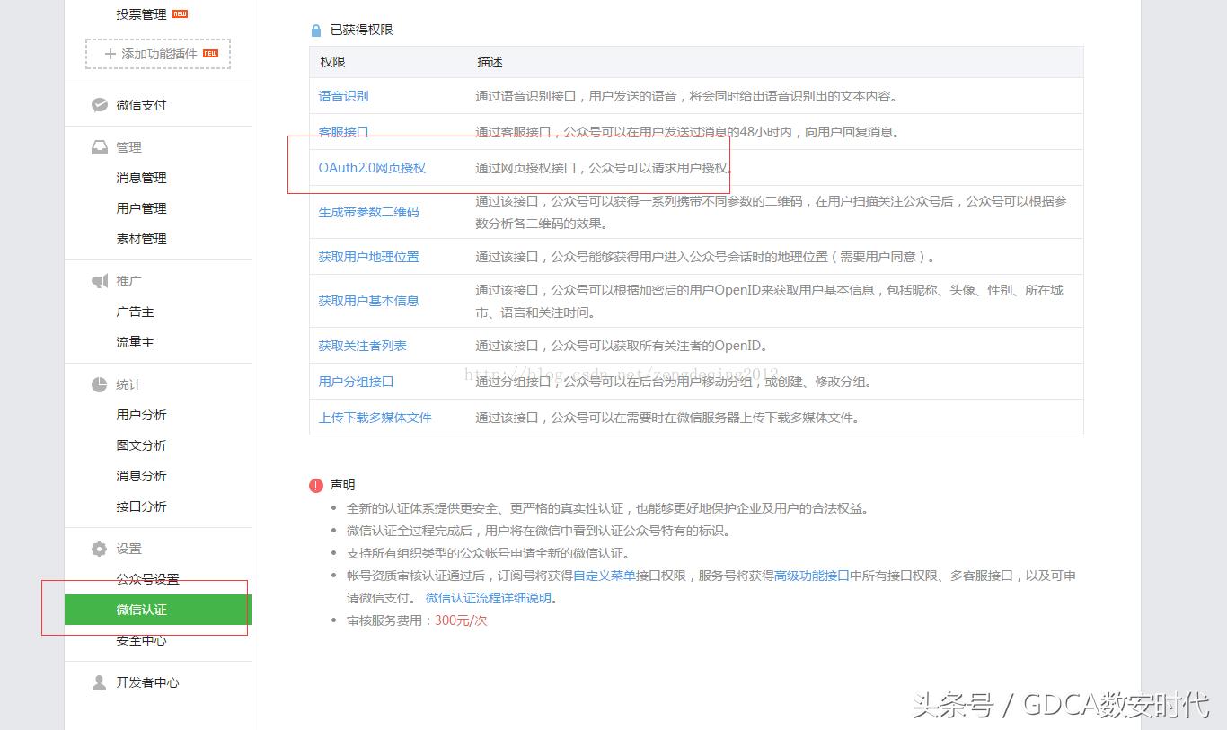The height and width of the screenshot is (730, 1227).
Task: Click the red exclamation icon beside 声明
Action: click(x=316, y=485)
